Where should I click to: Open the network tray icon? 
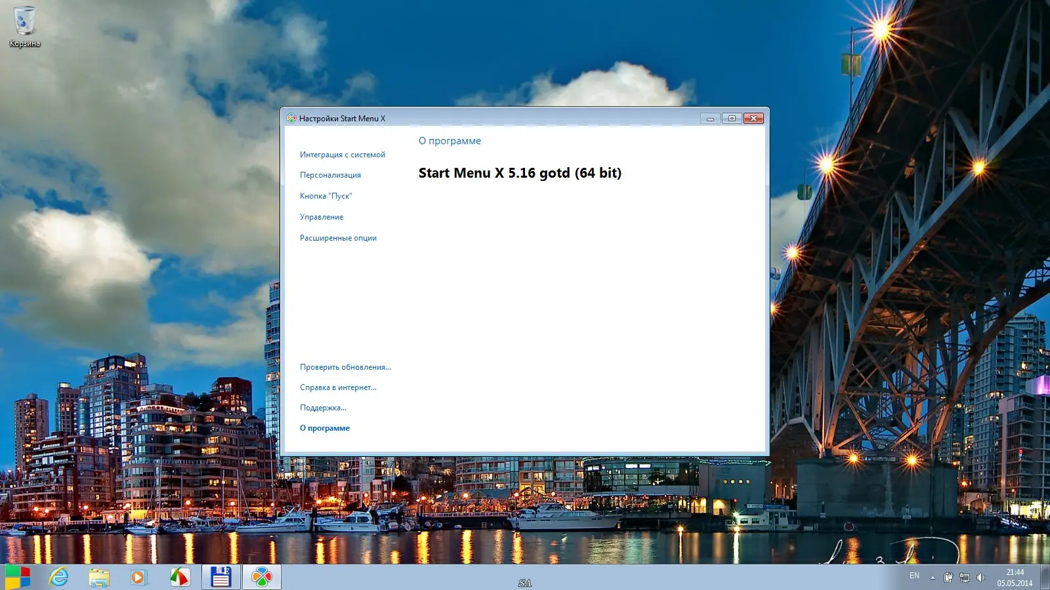pyautogui.click(x=965, y=578)
